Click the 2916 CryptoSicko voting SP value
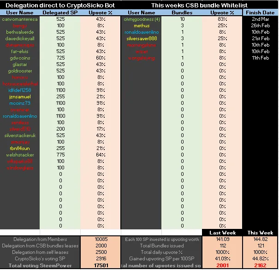The image size is (279, 270). click(x=101, y=258)
